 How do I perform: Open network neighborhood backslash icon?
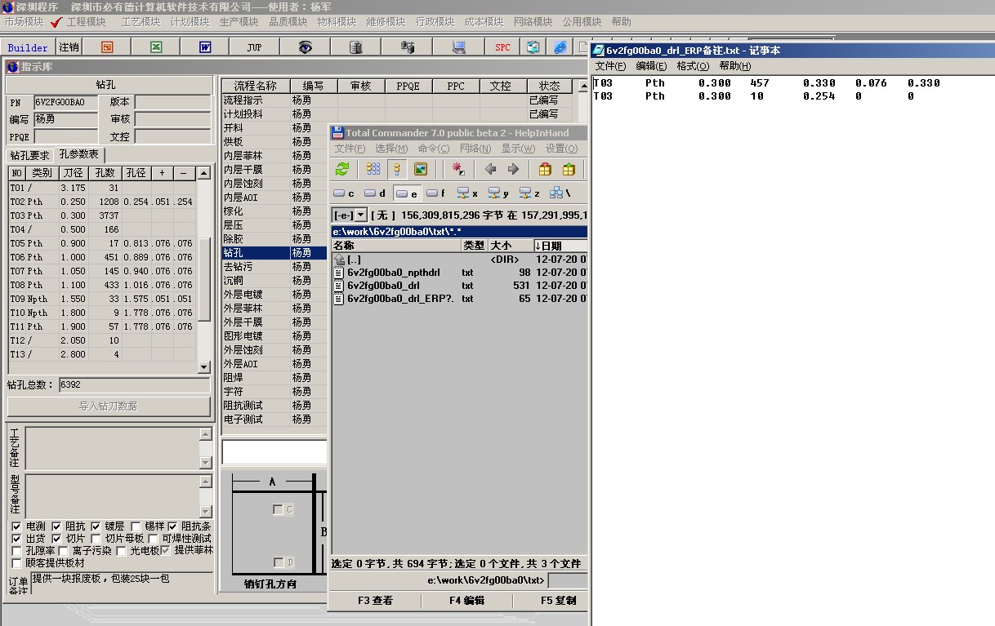click(x=560, y=193)
